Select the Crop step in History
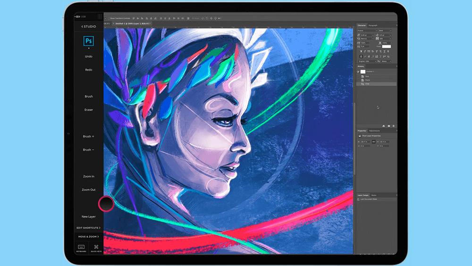The width and height of the screenshot is (472, 266). click(367, 84)
